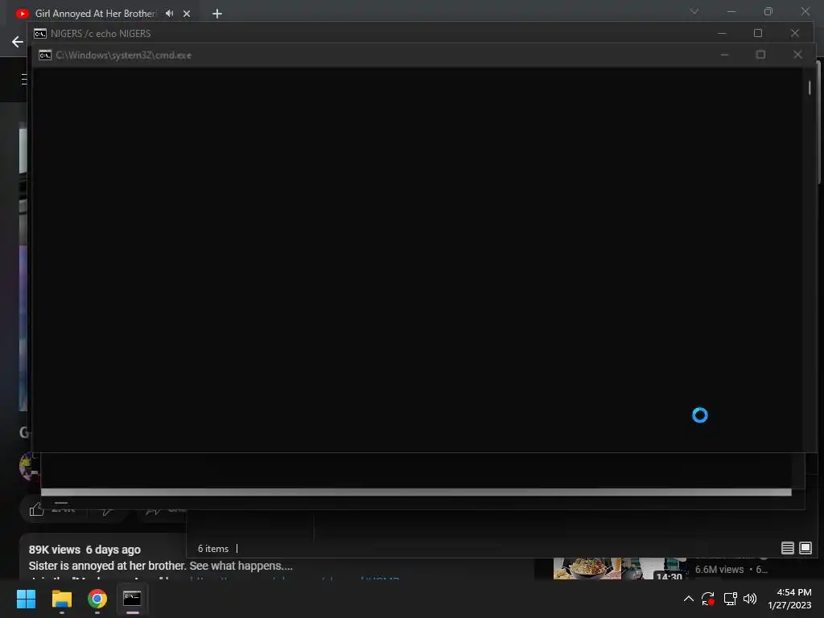Viewport: 824px width, 618px height.
Task: Restore down the Chrome window
Action: click(x=768, y=11)
